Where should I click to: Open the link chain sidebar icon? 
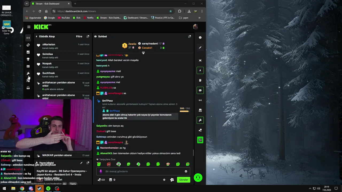tap(28, 45)
